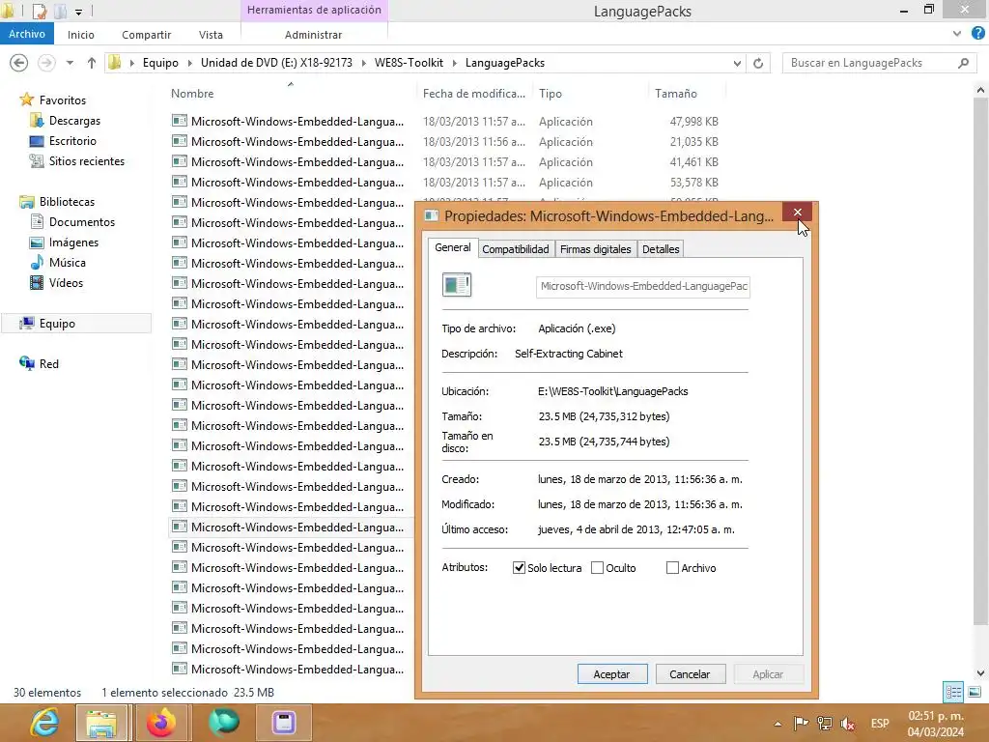Open the green globe taskbar app
Viewport: 989px width, 742px height.
(x=224, y=723)
